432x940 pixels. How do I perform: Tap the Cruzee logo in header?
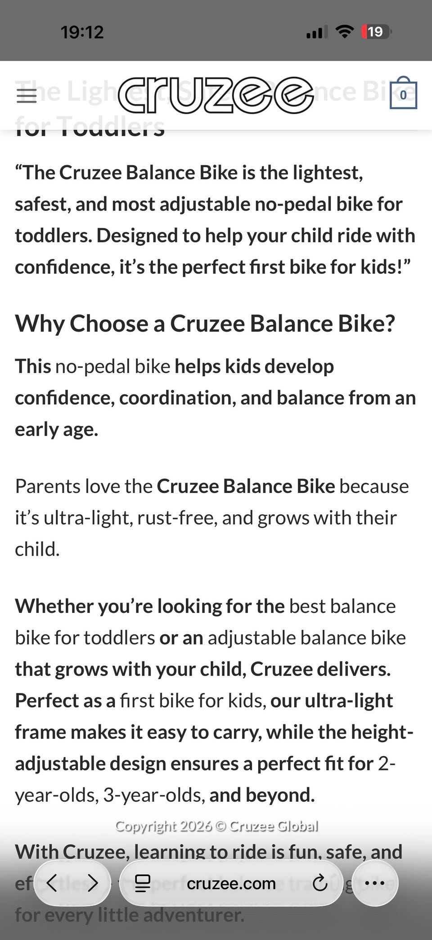pyautogui.click(x=216, y=95)
